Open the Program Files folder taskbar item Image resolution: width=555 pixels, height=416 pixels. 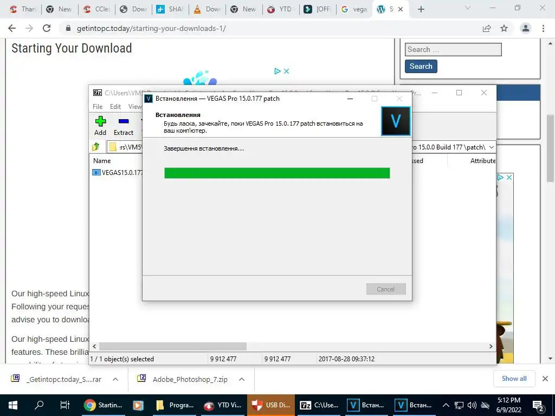[x=176, y=405]
